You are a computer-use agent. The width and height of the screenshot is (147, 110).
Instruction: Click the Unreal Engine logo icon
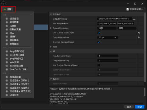point(3,3)
